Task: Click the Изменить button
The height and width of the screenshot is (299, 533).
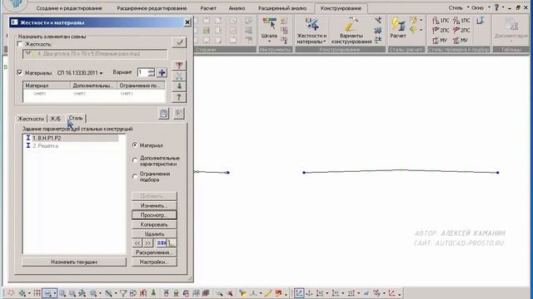Action: pos(154,205)
